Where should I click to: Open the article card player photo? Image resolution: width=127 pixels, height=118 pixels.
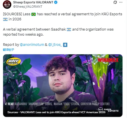[x=63, y=85]
